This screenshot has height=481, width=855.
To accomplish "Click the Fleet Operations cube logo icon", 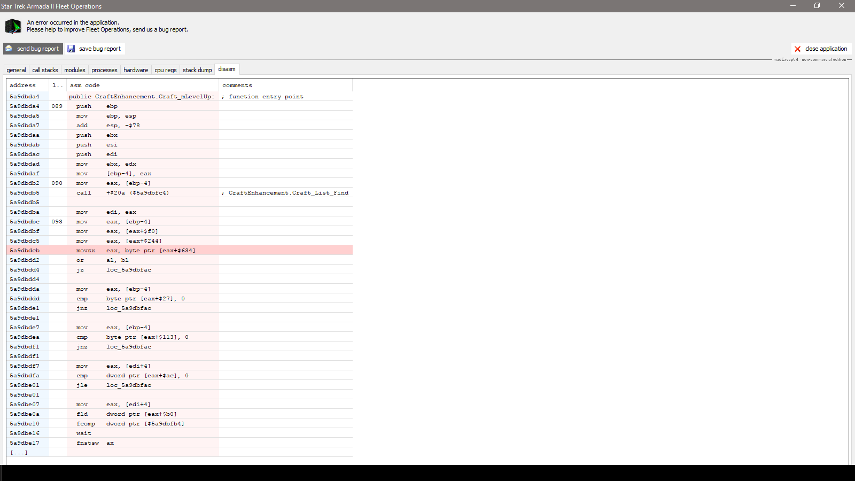I will [13, 26].
